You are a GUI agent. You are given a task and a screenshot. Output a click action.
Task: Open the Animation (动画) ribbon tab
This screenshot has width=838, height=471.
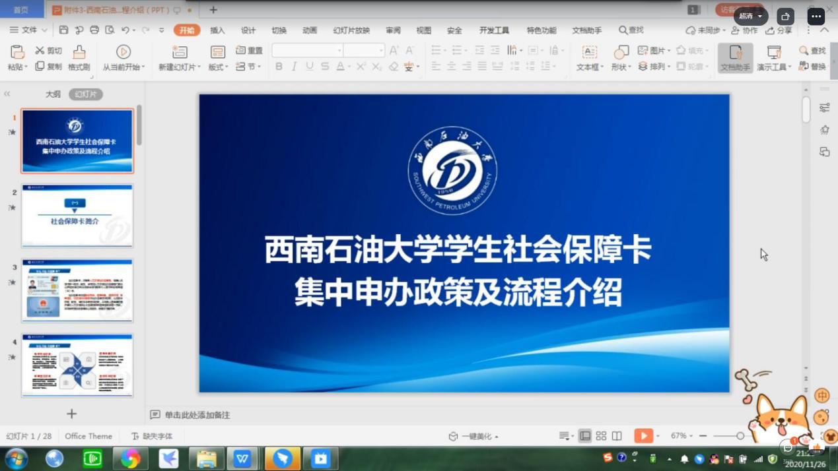pos(310,30)
